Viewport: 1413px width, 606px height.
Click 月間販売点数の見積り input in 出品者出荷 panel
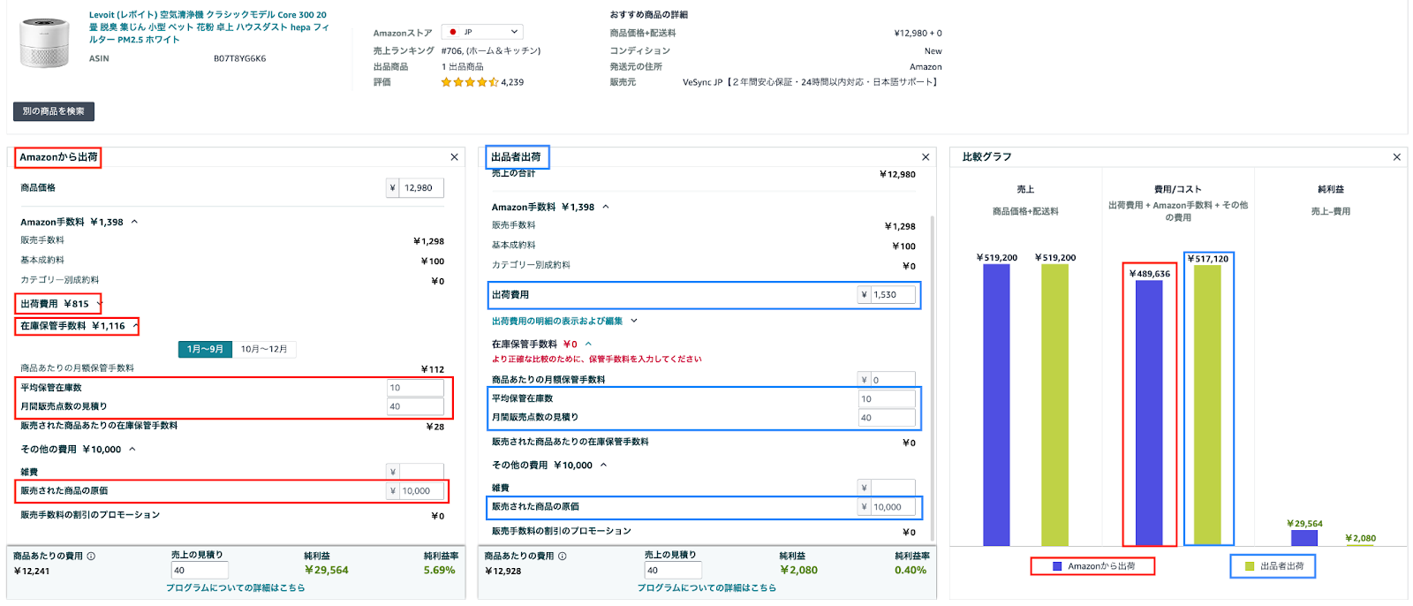pos(887,418)
